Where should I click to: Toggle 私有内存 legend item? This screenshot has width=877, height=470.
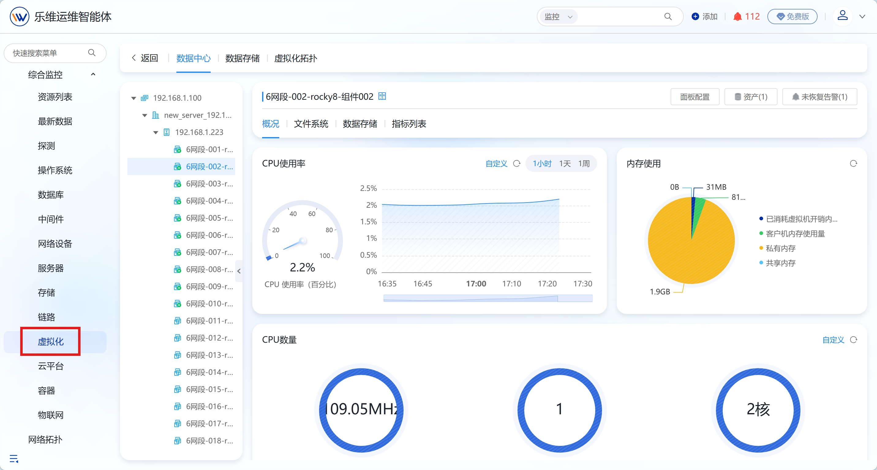(777, 248)
